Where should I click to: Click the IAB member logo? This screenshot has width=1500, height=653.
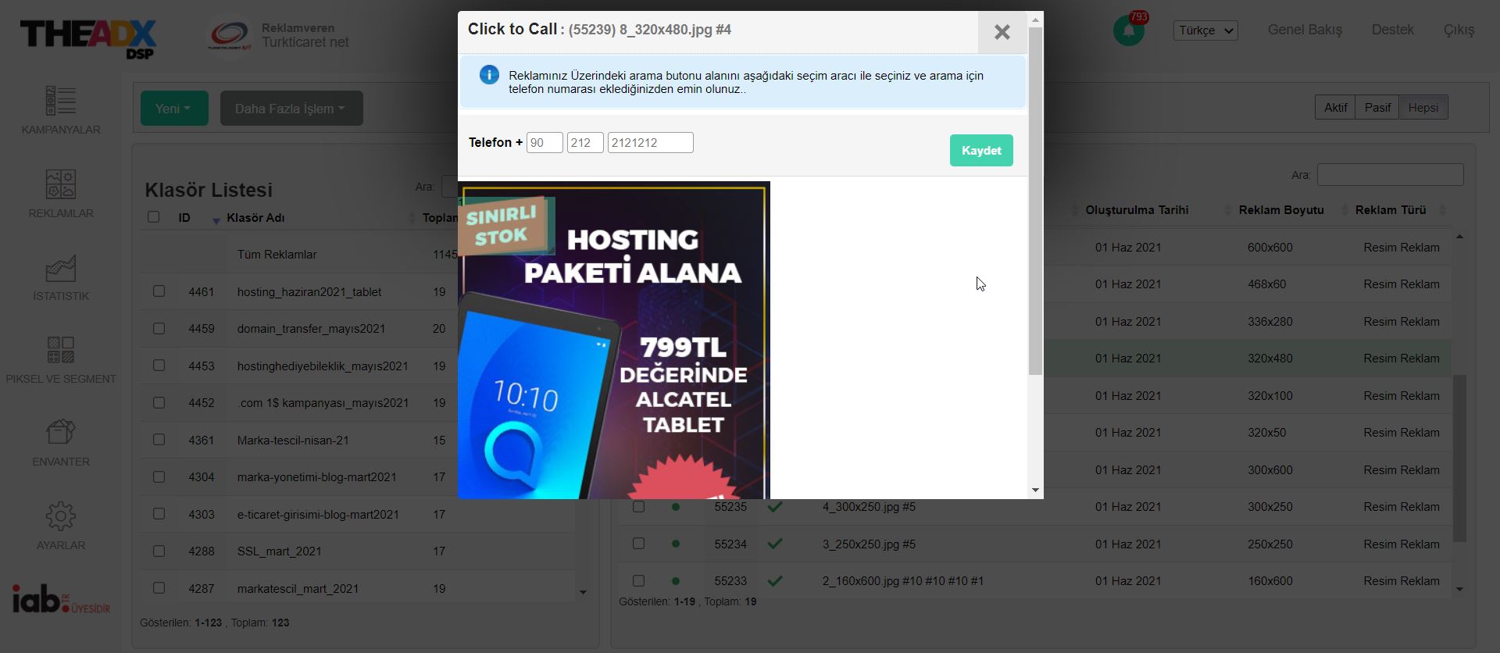61,599
